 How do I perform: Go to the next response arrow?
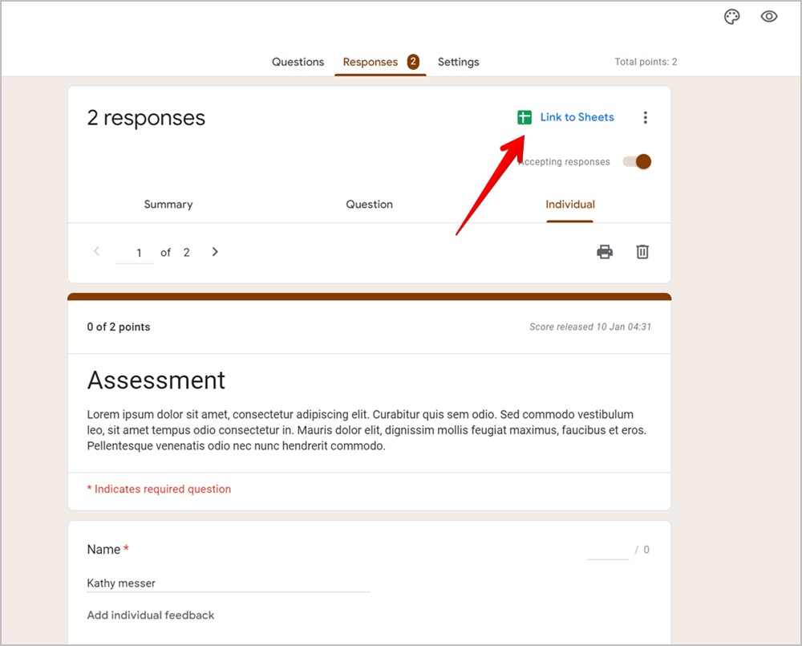pos(215,252)
